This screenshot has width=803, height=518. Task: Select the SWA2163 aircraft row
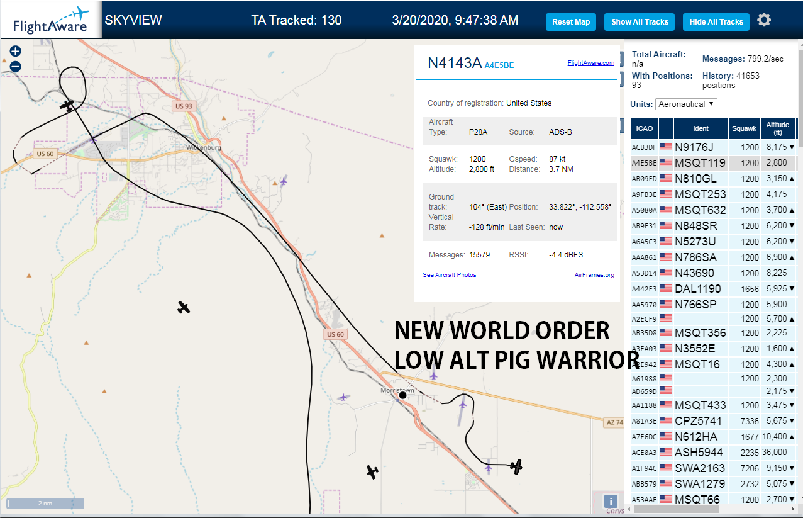click(x=714, y=468)
